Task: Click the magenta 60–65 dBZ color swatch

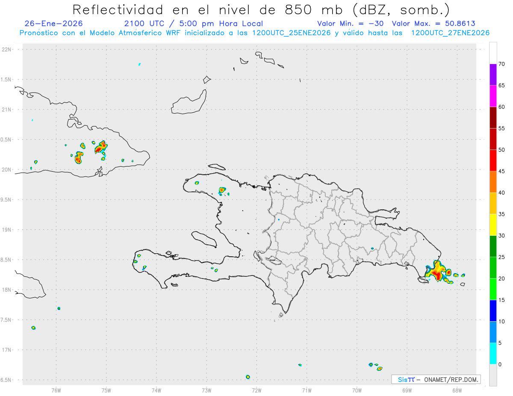Action: tap(493, 96)
